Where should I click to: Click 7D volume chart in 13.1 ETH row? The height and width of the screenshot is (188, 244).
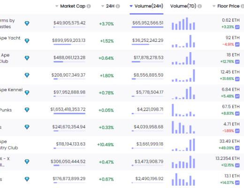tap(183, 179)
